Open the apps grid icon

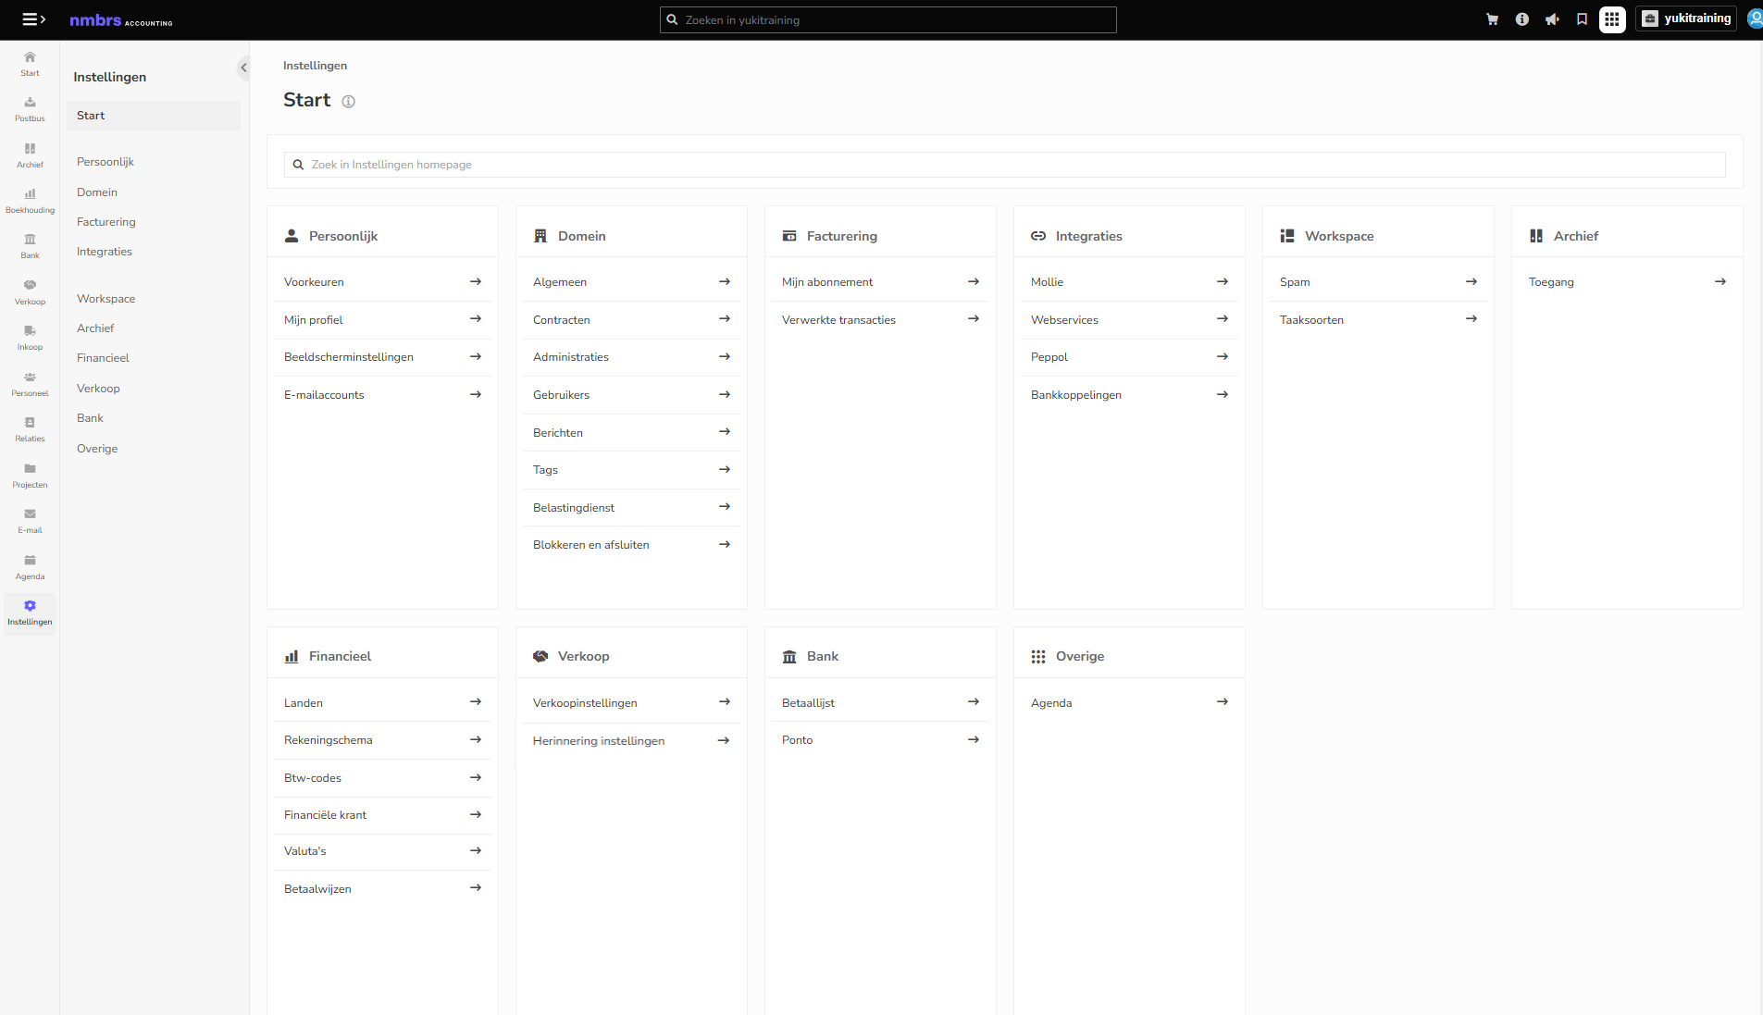click(1612, 19)
